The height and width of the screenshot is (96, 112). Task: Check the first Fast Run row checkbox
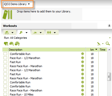(5, 62)
